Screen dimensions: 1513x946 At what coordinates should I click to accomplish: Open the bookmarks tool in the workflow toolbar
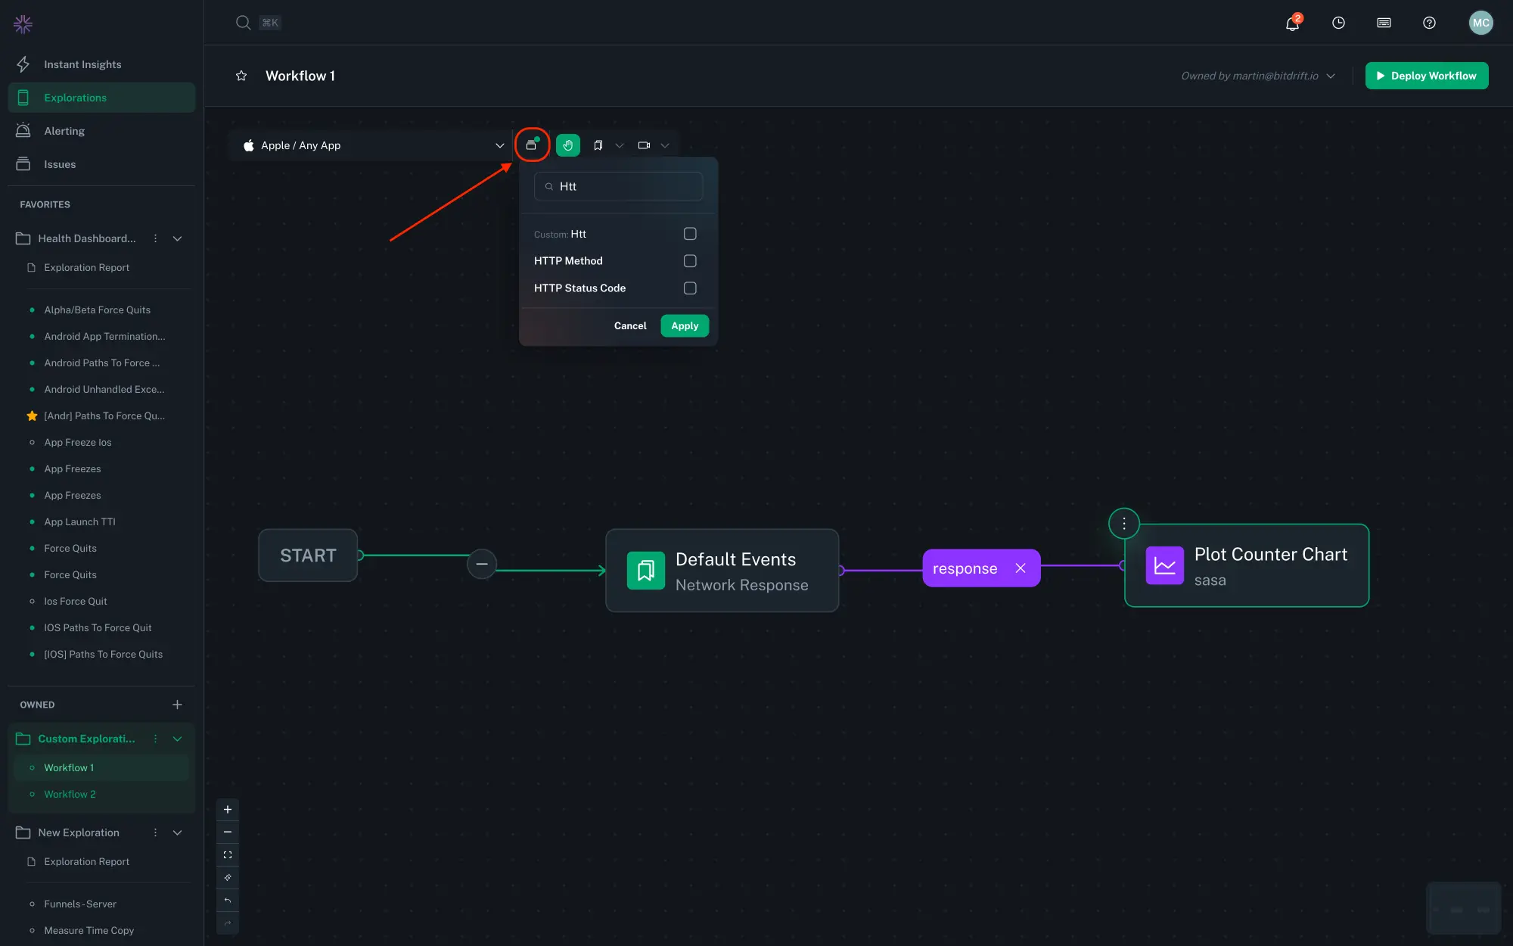[598, 145]
